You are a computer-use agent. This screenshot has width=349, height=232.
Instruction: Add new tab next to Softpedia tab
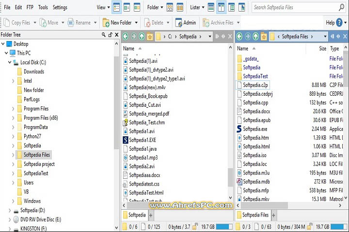151,215
